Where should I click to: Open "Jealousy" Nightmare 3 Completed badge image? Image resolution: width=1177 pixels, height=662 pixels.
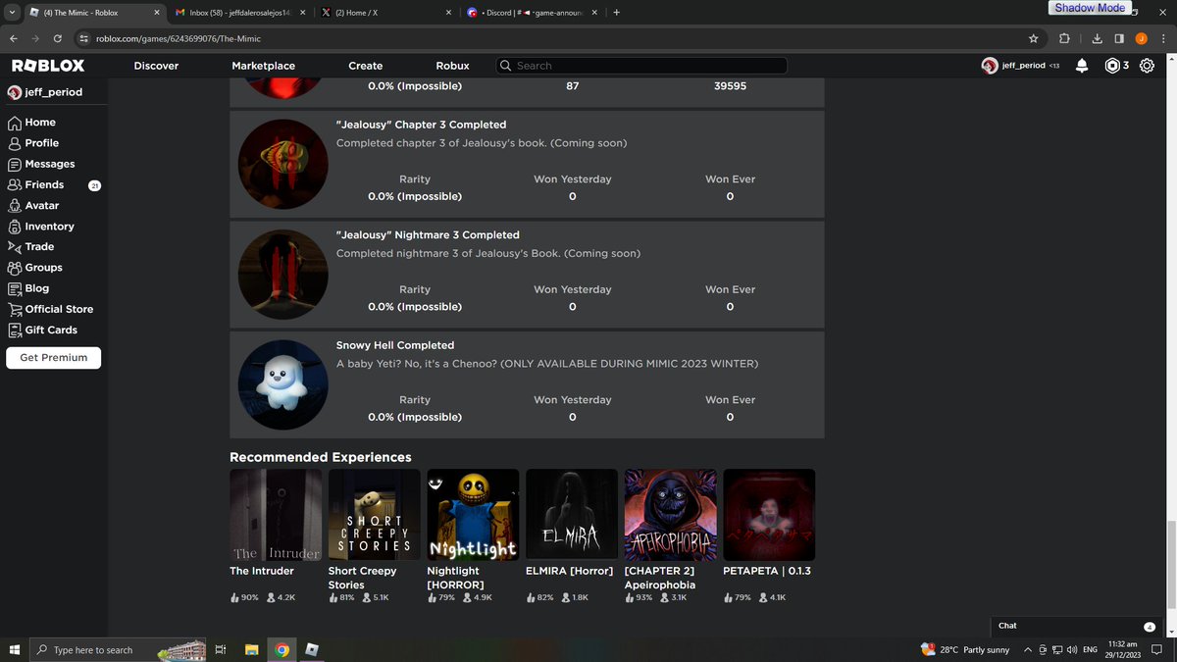point(283,275)
